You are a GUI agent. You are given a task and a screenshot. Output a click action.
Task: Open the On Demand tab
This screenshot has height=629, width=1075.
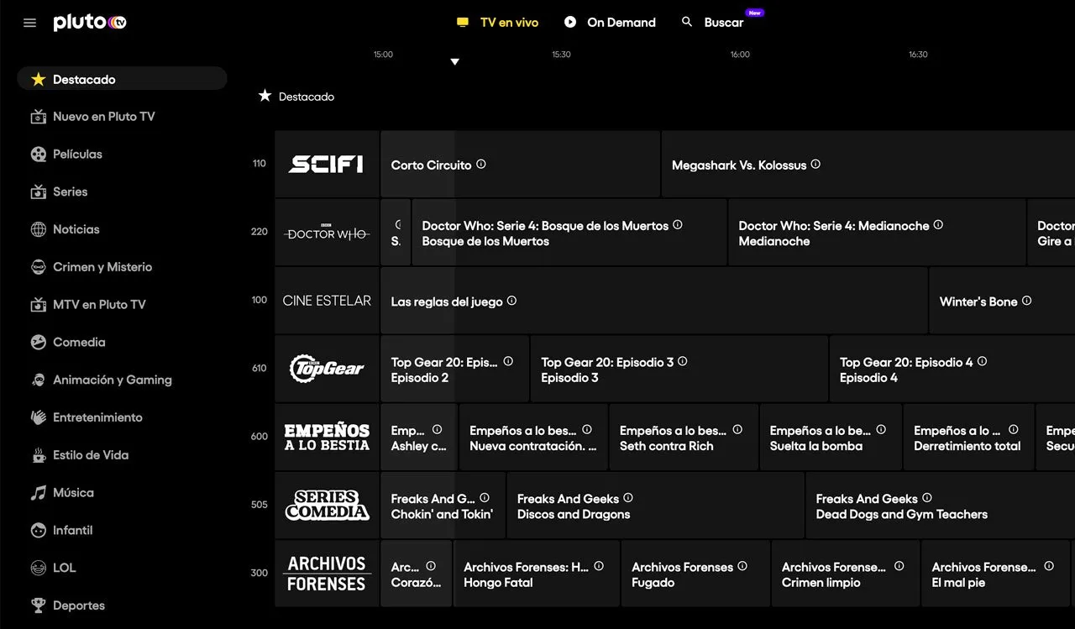coord(610,23)
